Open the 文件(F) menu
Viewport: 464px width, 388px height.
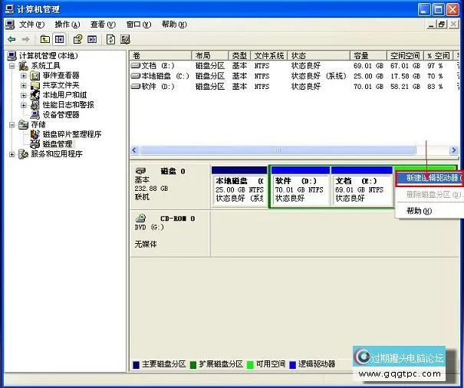click(31, 25)
